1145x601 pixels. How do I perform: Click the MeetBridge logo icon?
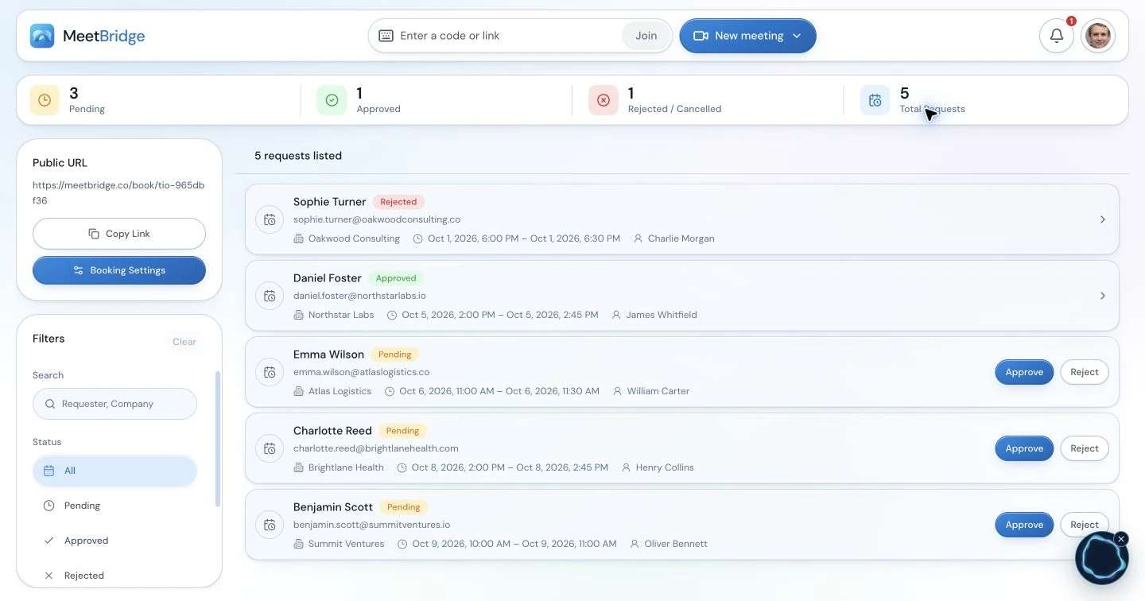point(42,36)
